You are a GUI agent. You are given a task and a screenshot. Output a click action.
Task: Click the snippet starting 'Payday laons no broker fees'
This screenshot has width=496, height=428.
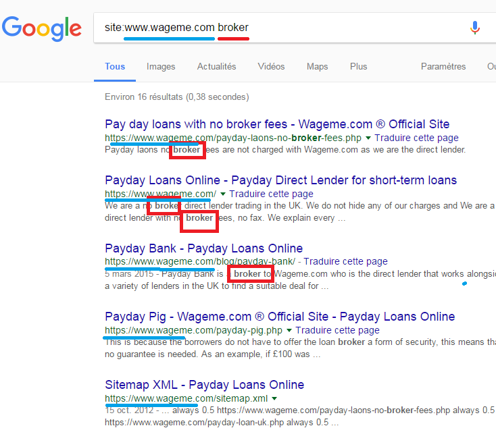point(285,149)
